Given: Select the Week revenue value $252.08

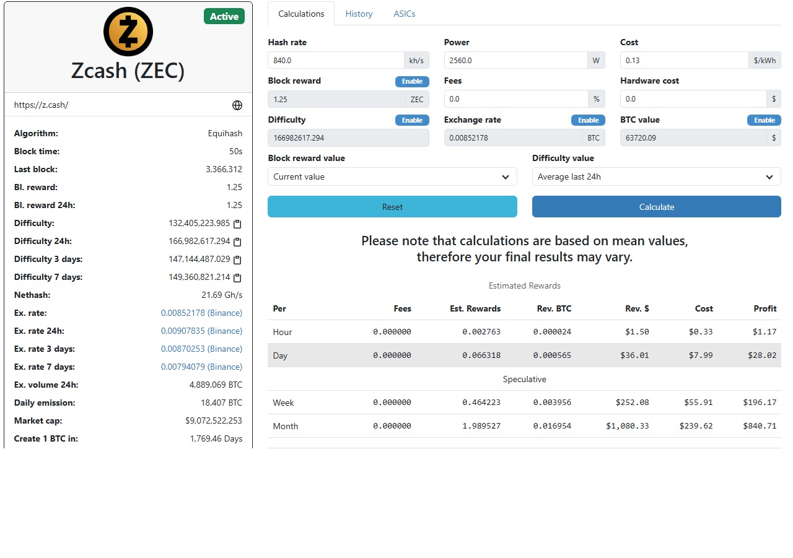Looking at the screenshot, I should 633,403.
